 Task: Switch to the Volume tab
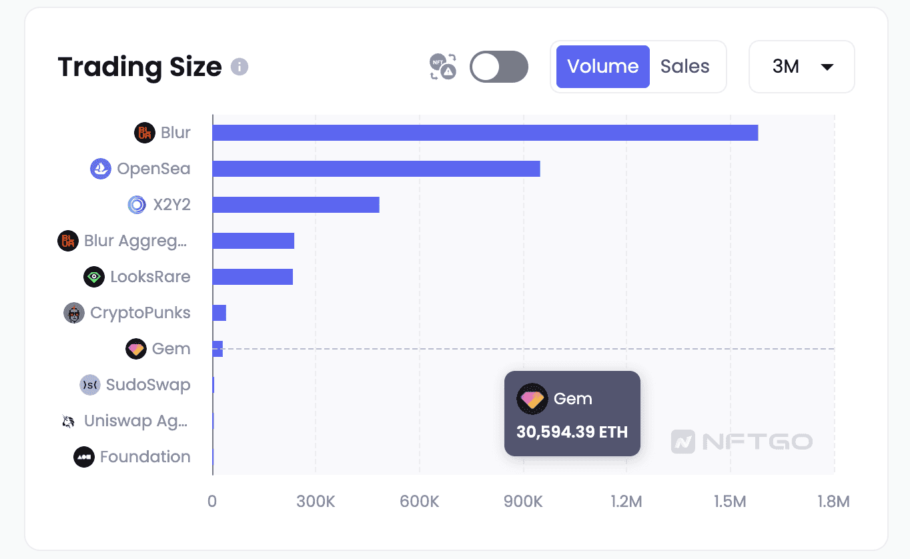[603, 67]
